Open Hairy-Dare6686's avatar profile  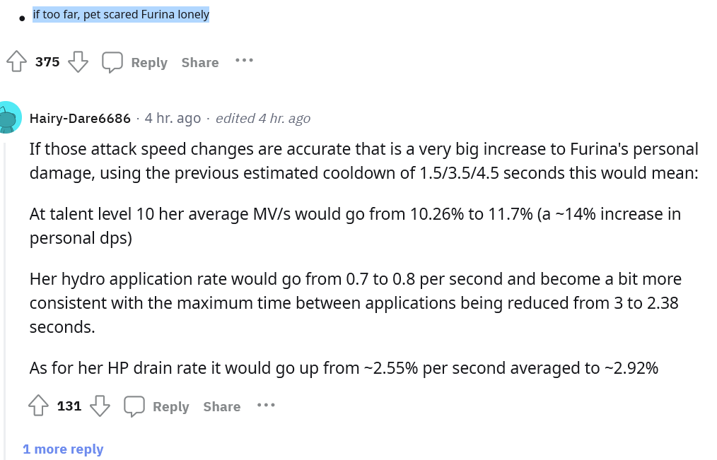(x=7, y=118)
